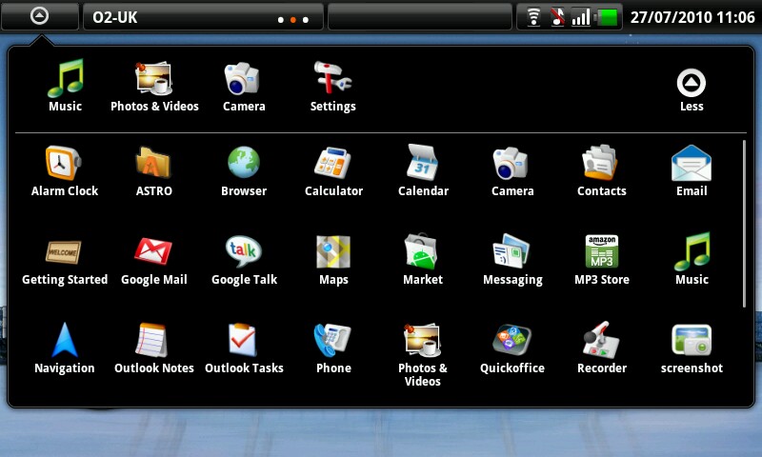Open Photos & Videos in the bottom grid row
This screenshot has width=762, height=457.
tap(423, 354)
